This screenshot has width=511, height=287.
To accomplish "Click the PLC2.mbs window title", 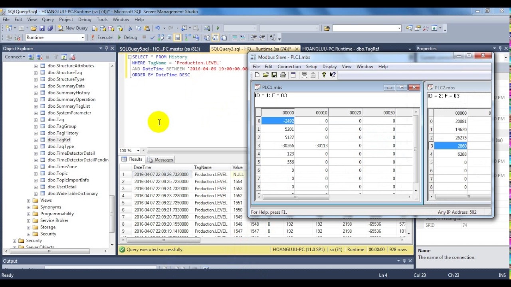I will coord(445,88).
